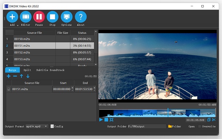This screenshot has height=139, width=222.
Task: Switch to the Soundtrack tab
Action: tap(57, 70)
